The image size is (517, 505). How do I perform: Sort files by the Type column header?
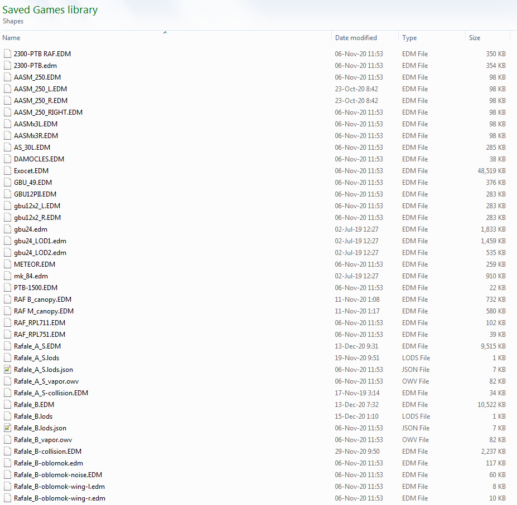[409, 38]
